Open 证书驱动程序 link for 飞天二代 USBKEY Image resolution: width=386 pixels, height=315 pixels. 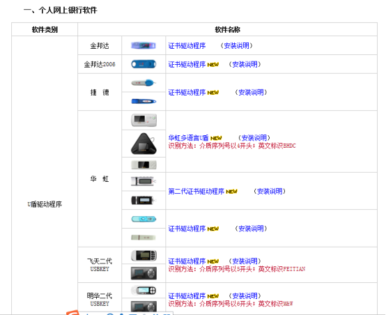(x=187, y=261)
